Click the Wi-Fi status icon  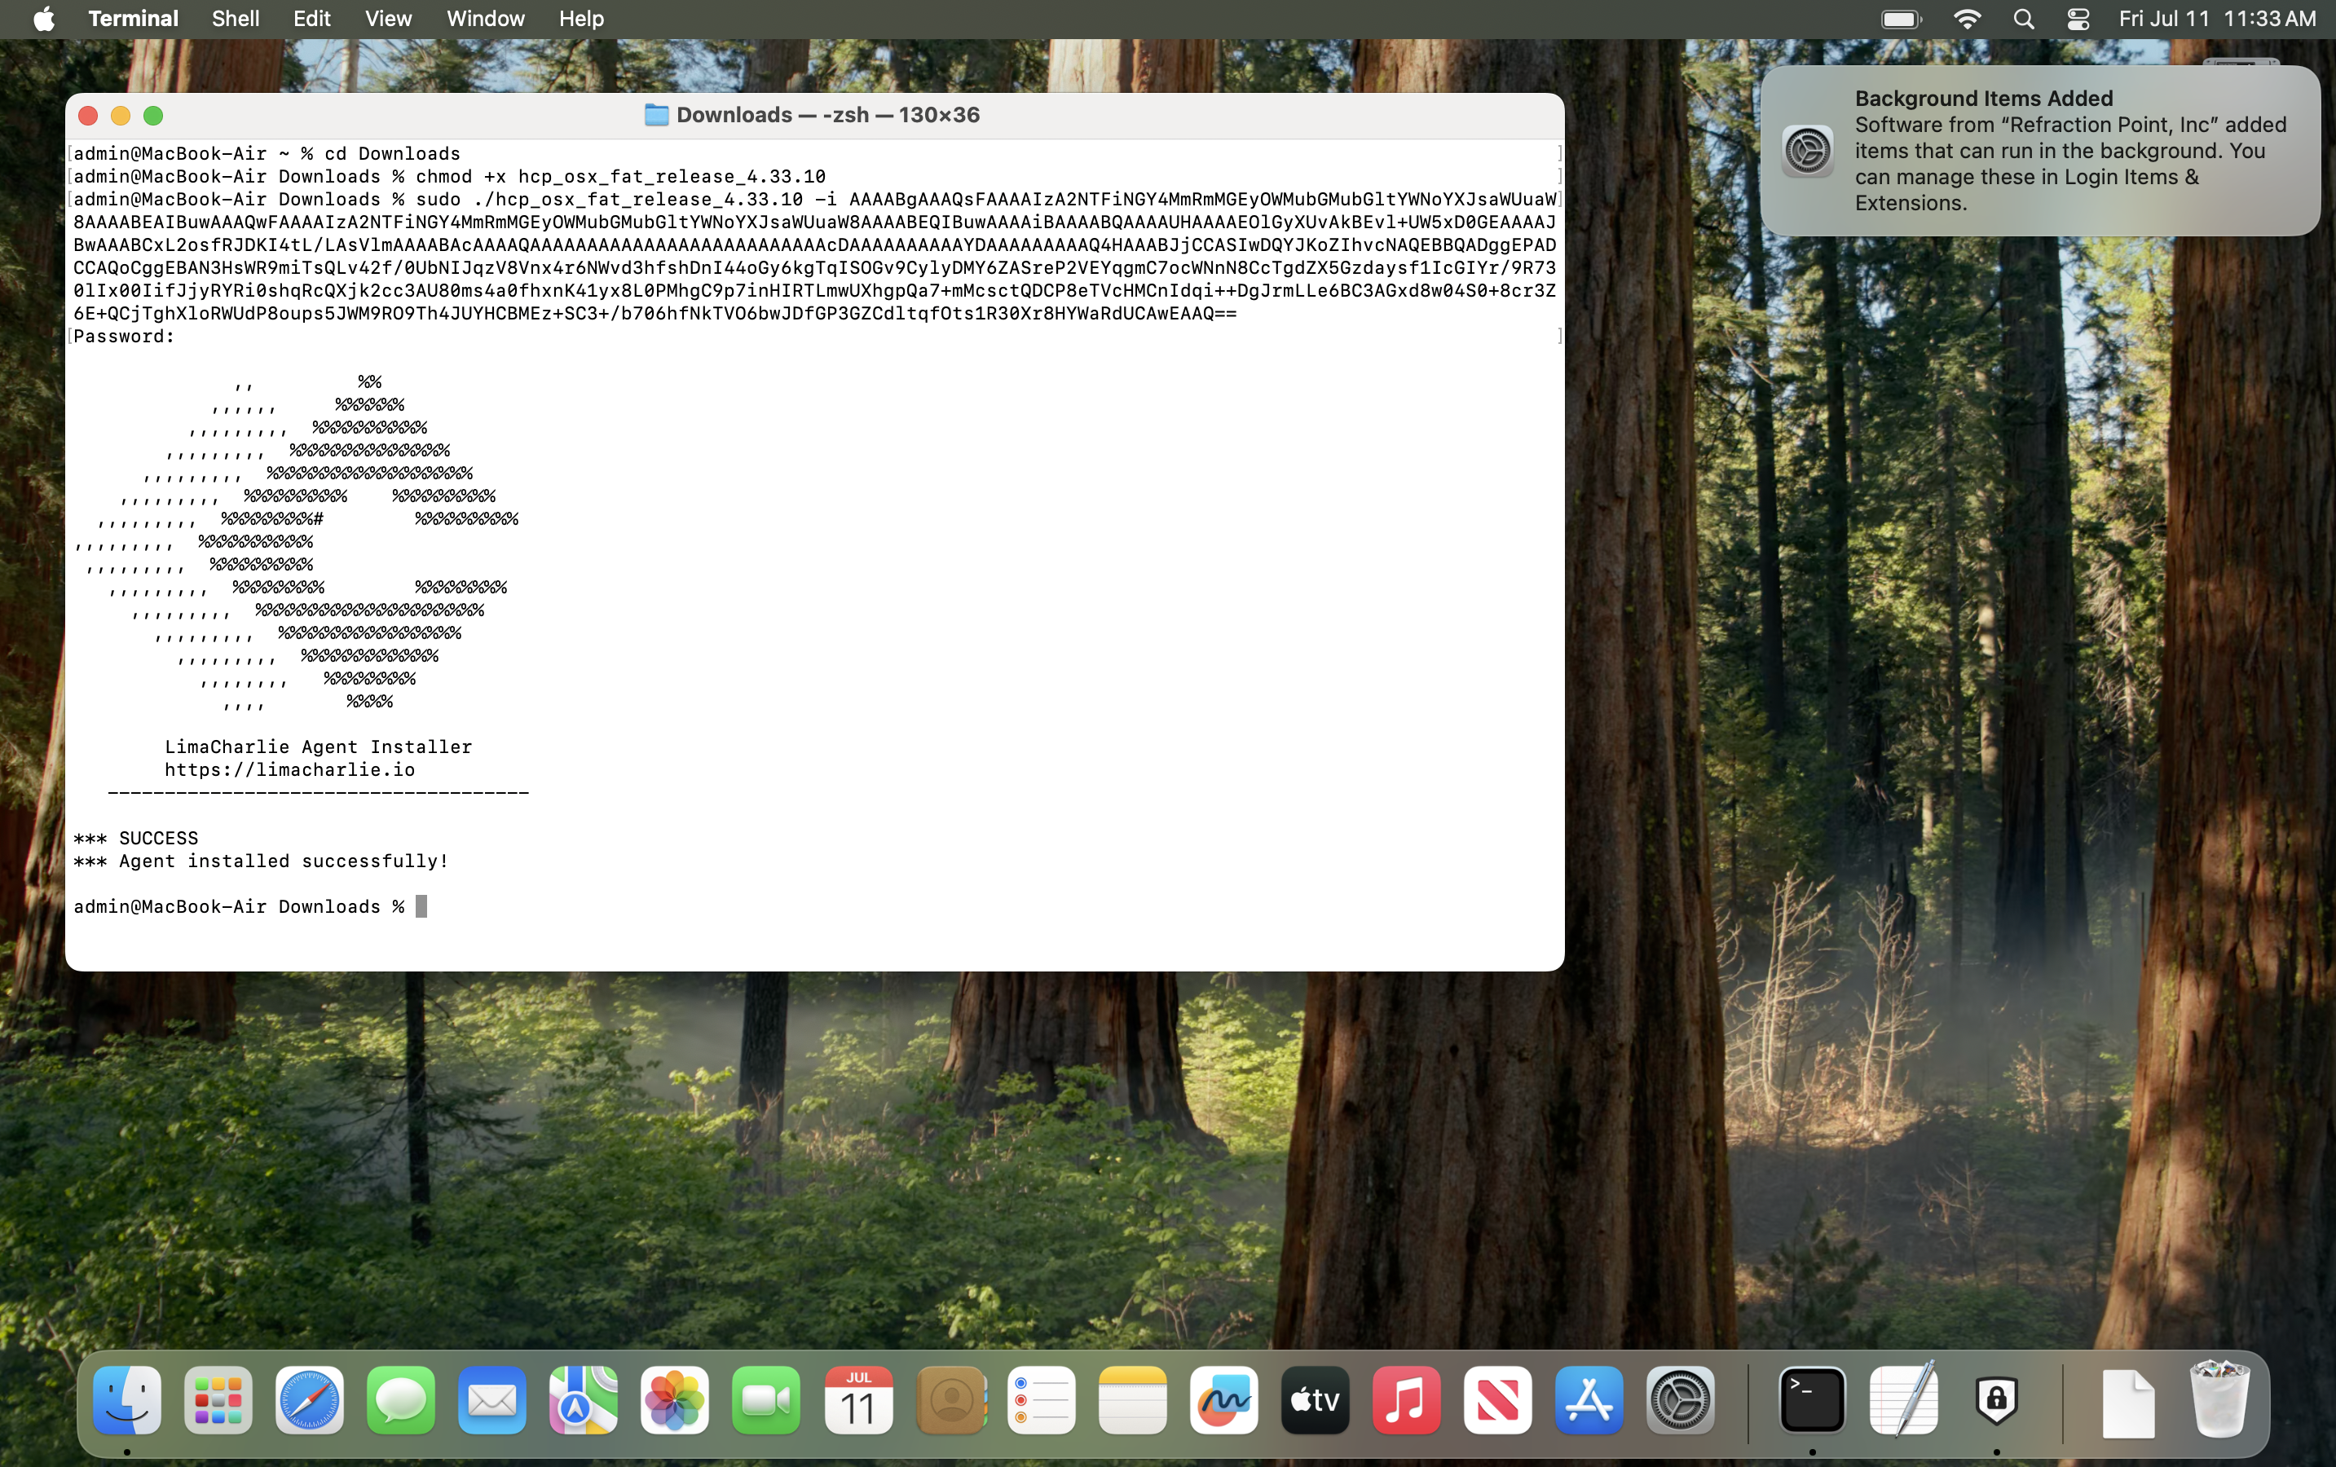pos(1968,19)
